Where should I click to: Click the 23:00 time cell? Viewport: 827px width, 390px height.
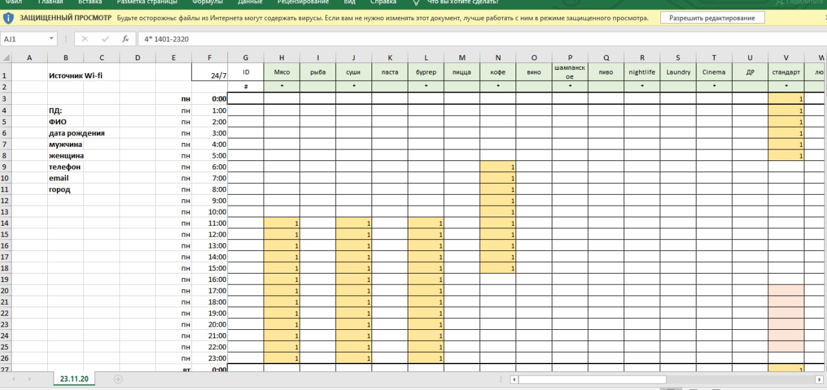pyautogui.click(x=210, y=358)
